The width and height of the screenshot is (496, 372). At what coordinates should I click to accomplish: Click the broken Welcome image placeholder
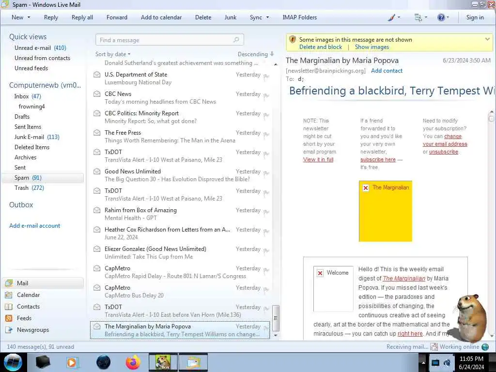(x=333, y=289)
